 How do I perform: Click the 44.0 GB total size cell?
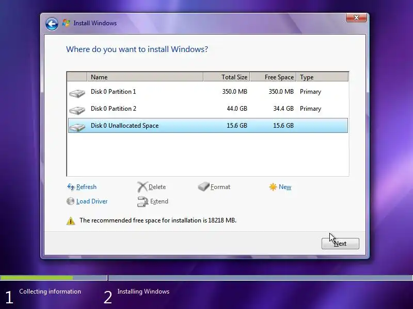point(237,109)
